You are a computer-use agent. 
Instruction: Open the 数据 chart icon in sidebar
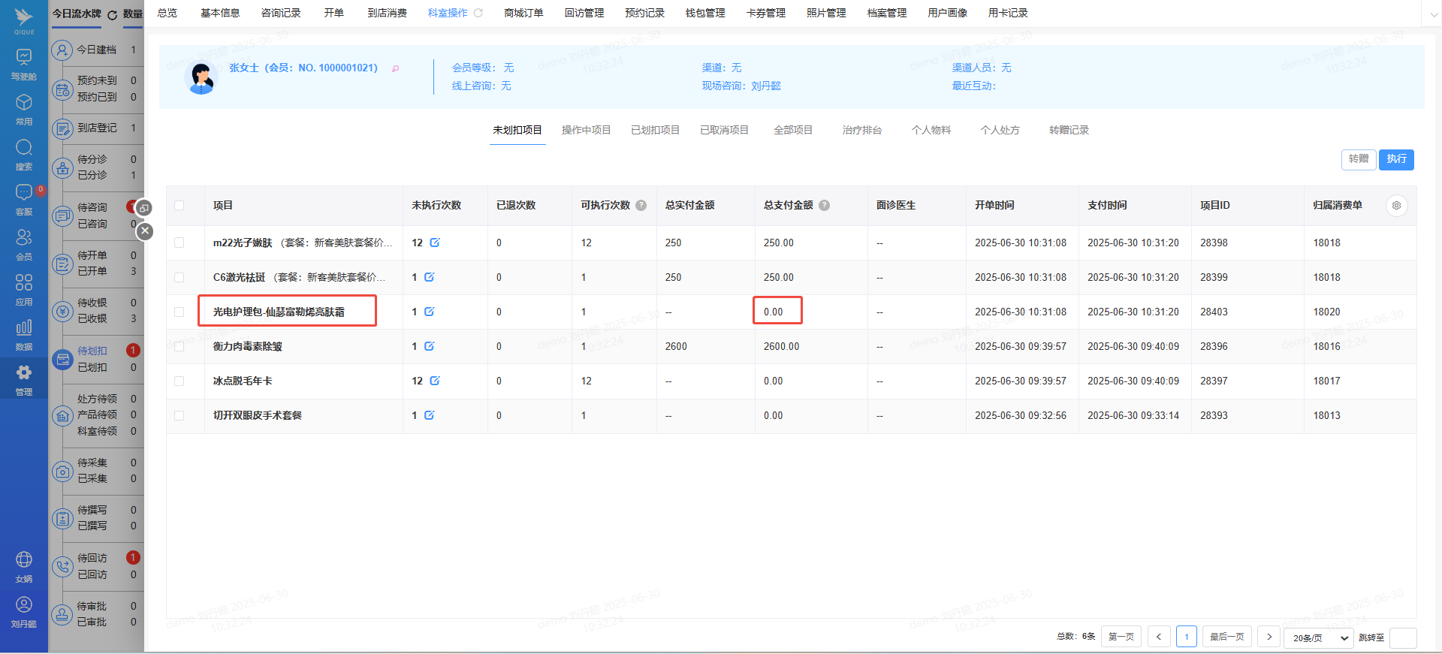click(24, 329)
